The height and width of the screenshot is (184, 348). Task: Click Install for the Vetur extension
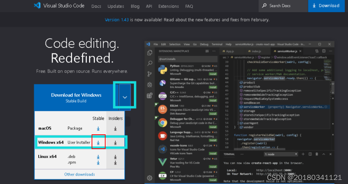point(213,167)
